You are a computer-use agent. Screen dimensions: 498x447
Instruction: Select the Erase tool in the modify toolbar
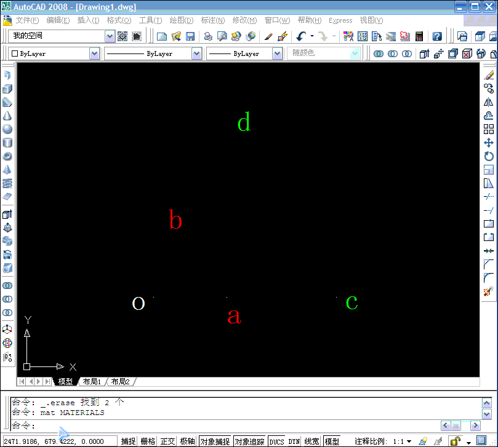[x=489, y=75]
